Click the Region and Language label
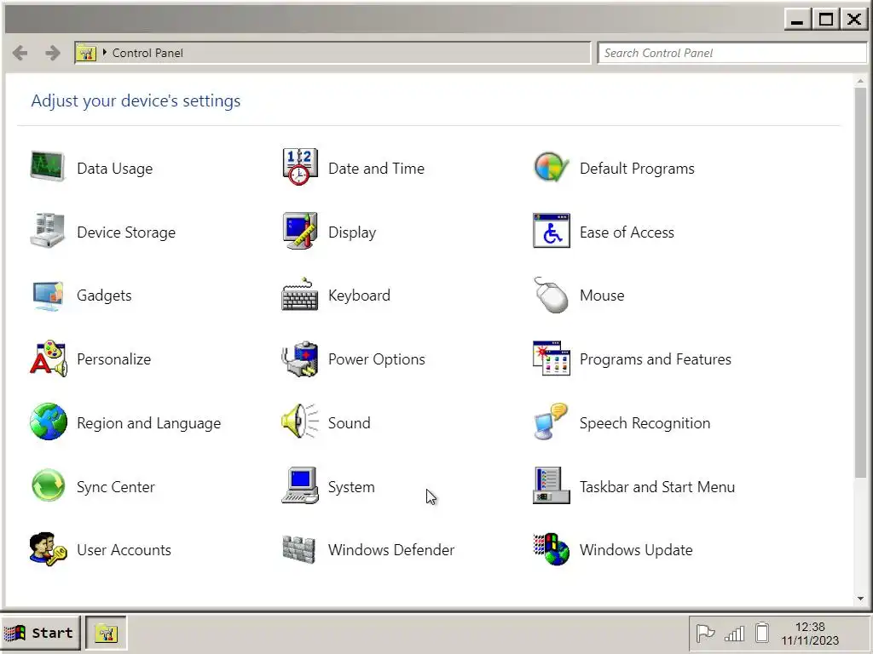873x654 pixels. [148, 423]
